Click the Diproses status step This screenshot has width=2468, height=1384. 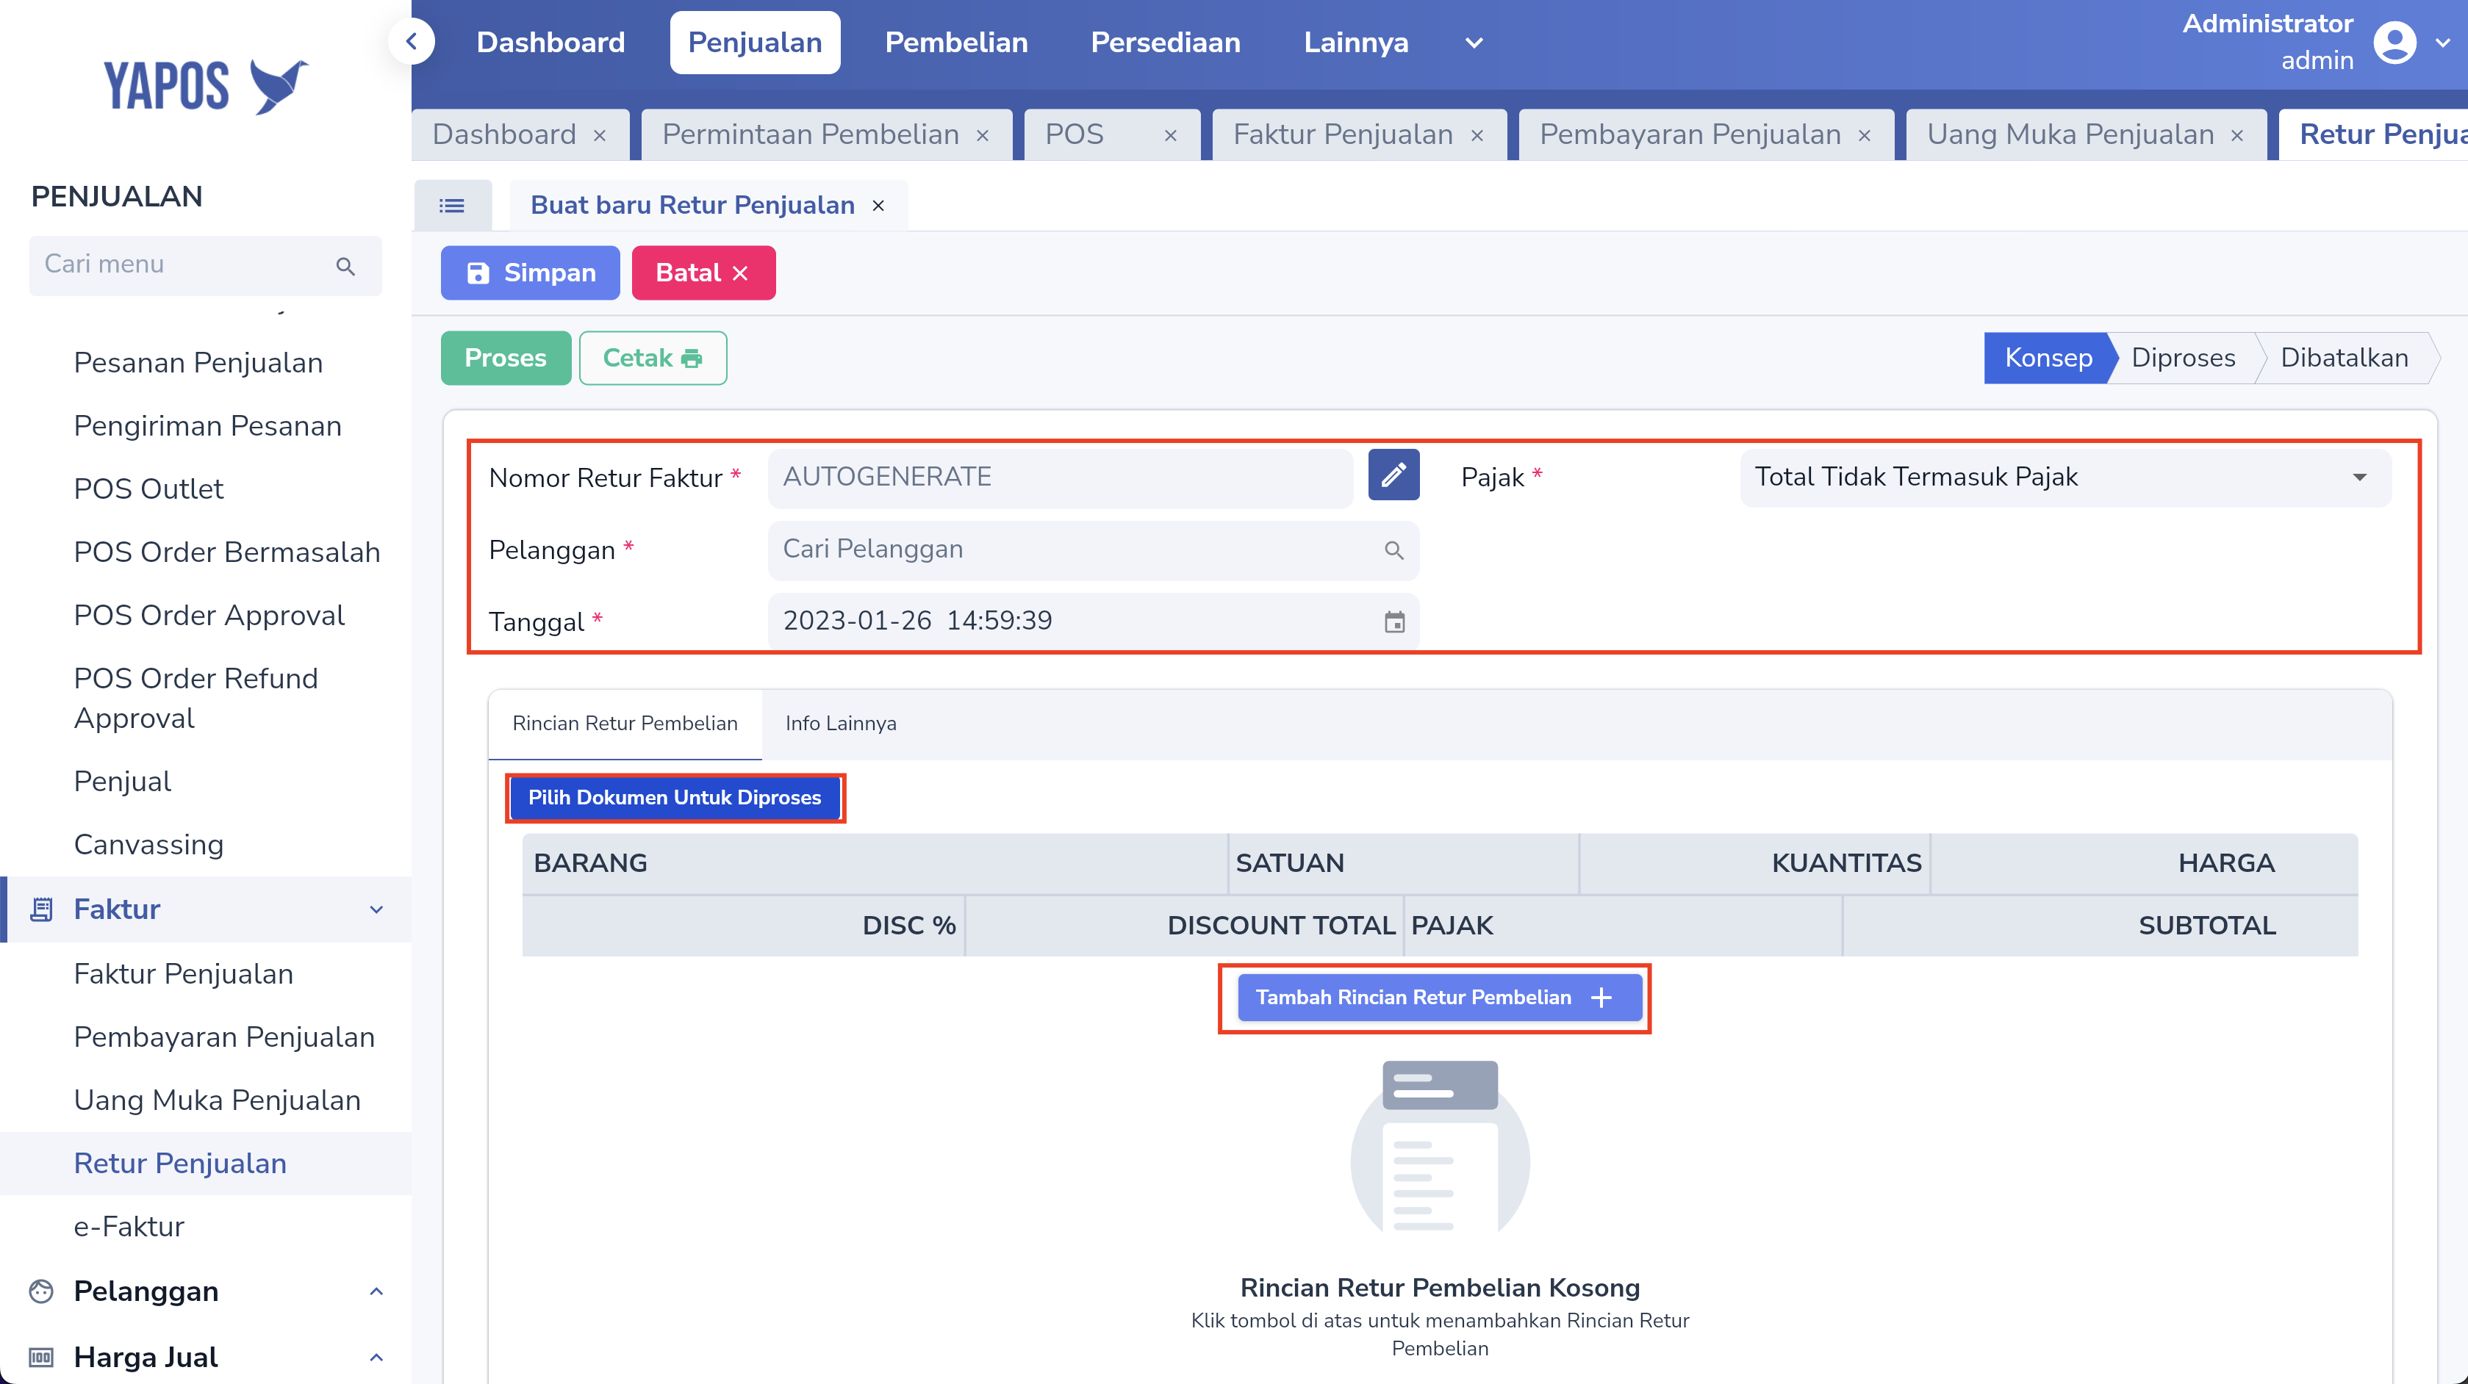[2184, 358]
